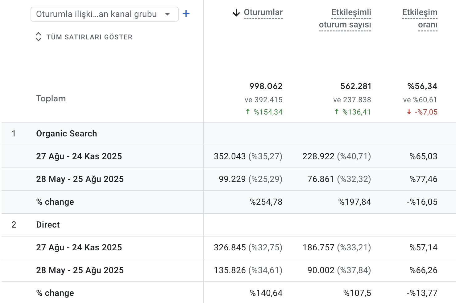Open the channel group dimension dropdown

[x=104, y=14]
